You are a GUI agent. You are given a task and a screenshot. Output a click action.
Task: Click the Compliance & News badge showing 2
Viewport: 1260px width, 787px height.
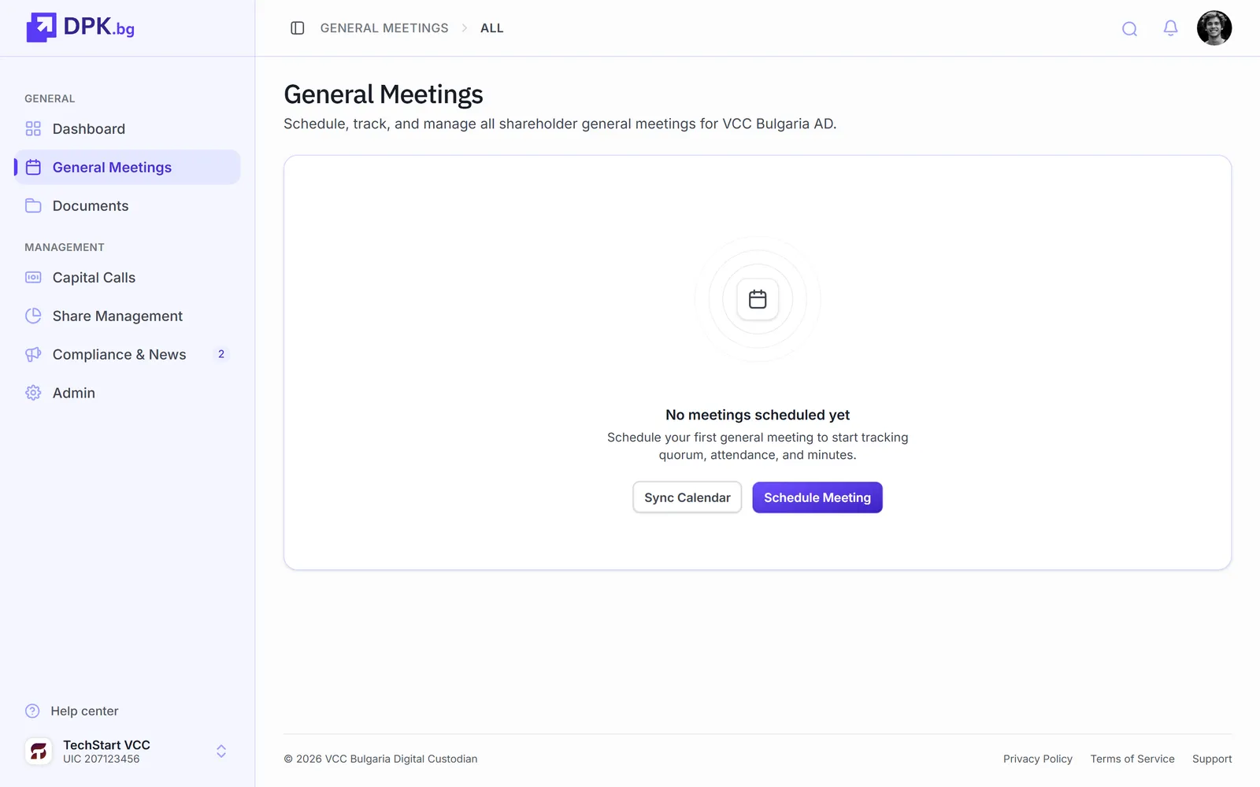pos(221,355)
